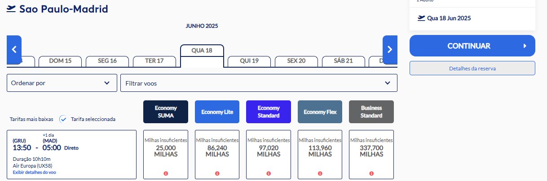The height and width of the screenshot is (181, 547).
Task: Click the Tarifa seleccionada checkmark icon
Action: pyautogui.click(x=63, y=119)
